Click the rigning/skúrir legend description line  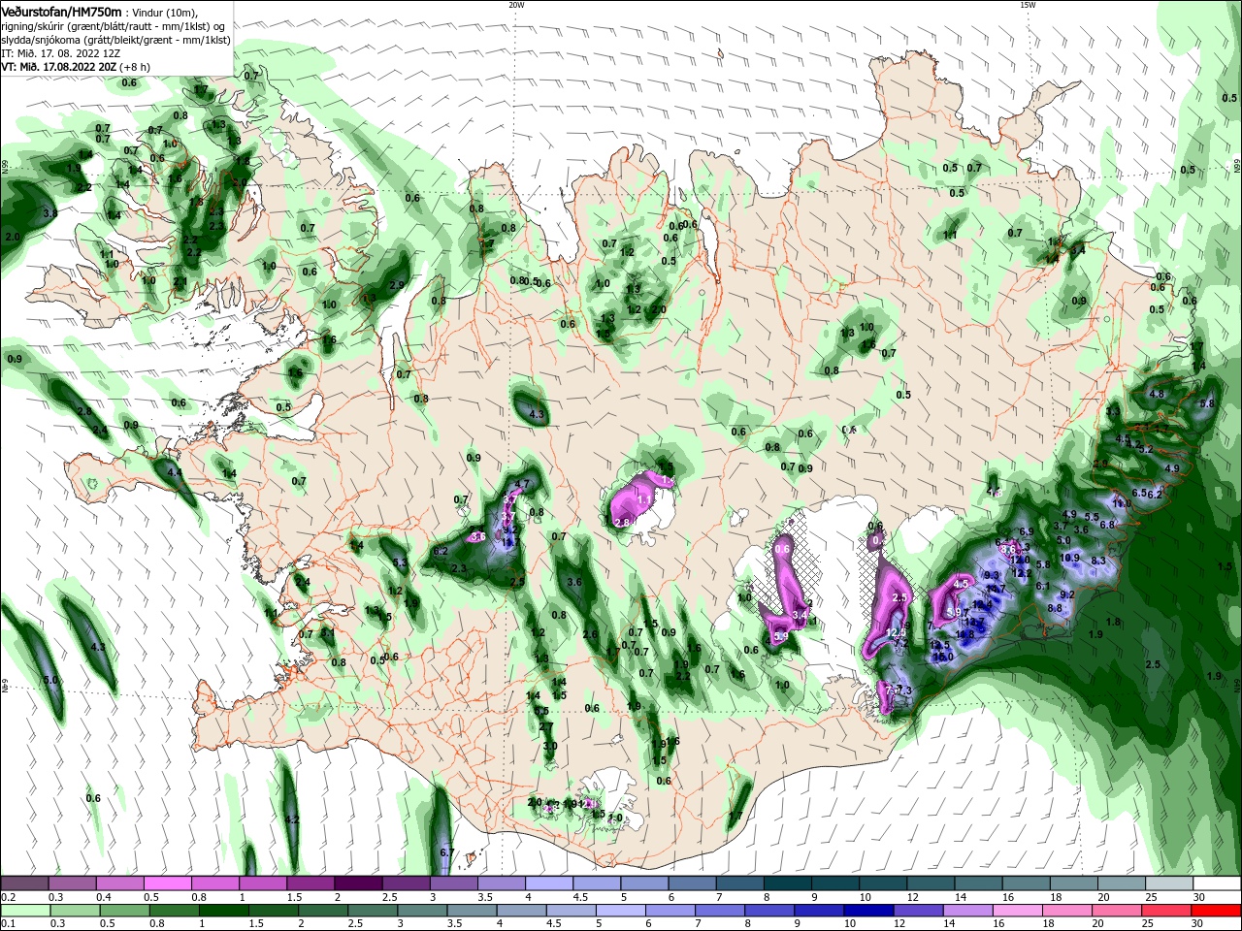pyautogui.click(x=113, y=25)
